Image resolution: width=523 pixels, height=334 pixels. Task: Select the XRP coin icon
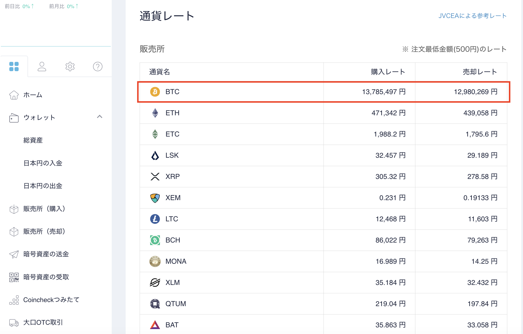point(155,176)
